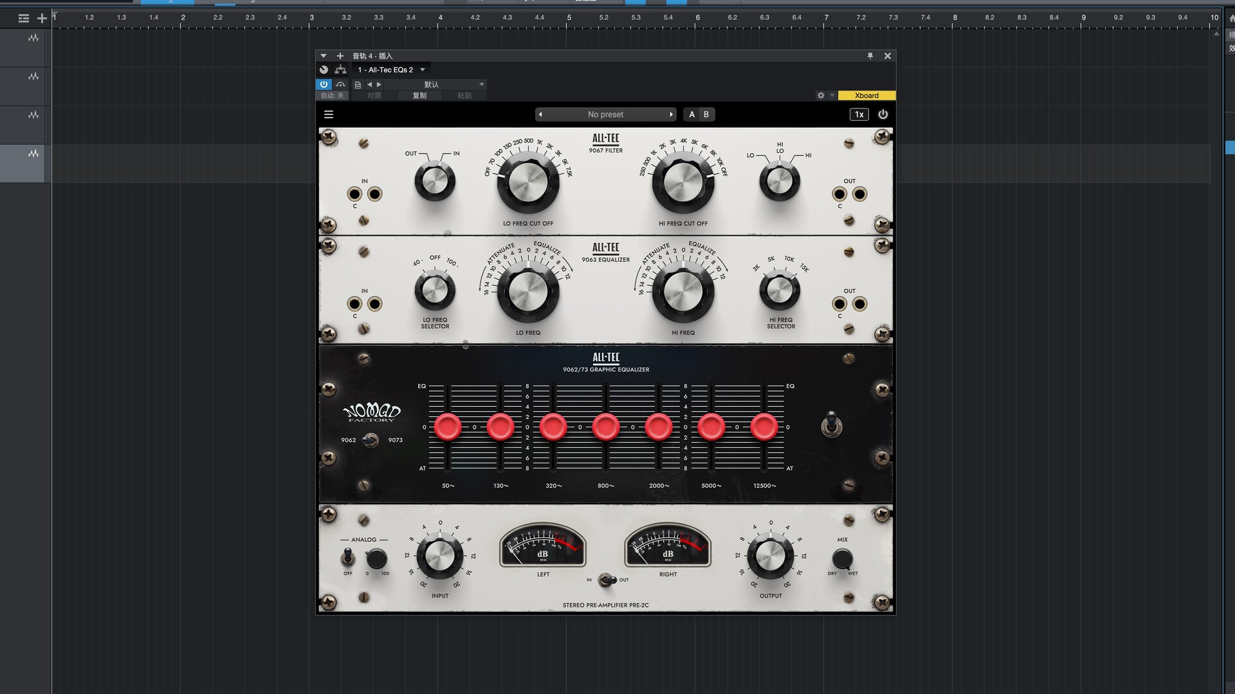
Task: Add a track with plus icon
Action: [x=42, y=18]
